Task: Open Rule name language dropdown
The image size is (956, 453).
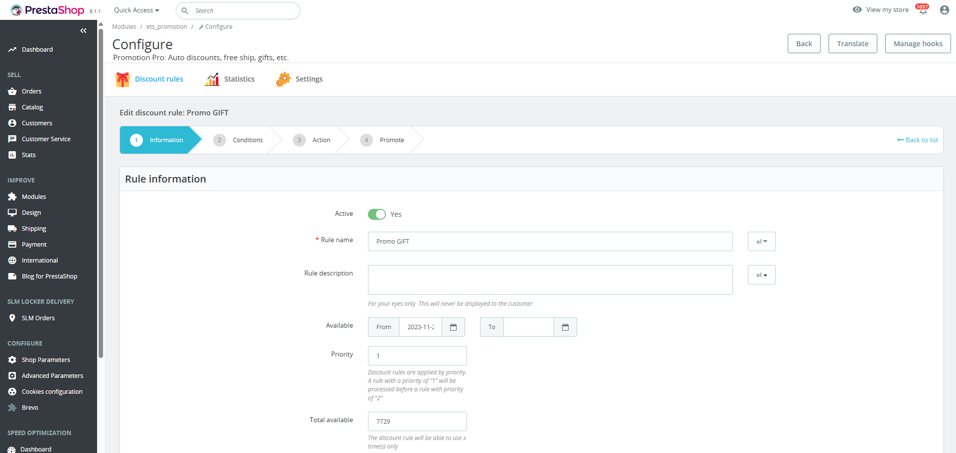Action: 761,242
